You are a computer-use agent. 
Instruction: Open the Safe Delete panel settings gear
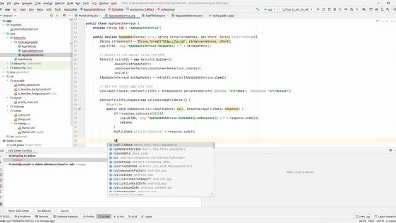click(x=390, y=151)
